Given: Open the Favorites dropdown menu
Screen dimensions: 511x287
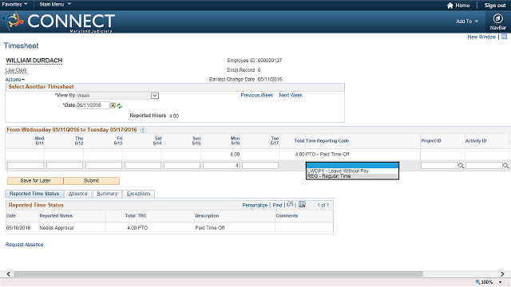Looking at the screenshot, I should 14,4.
